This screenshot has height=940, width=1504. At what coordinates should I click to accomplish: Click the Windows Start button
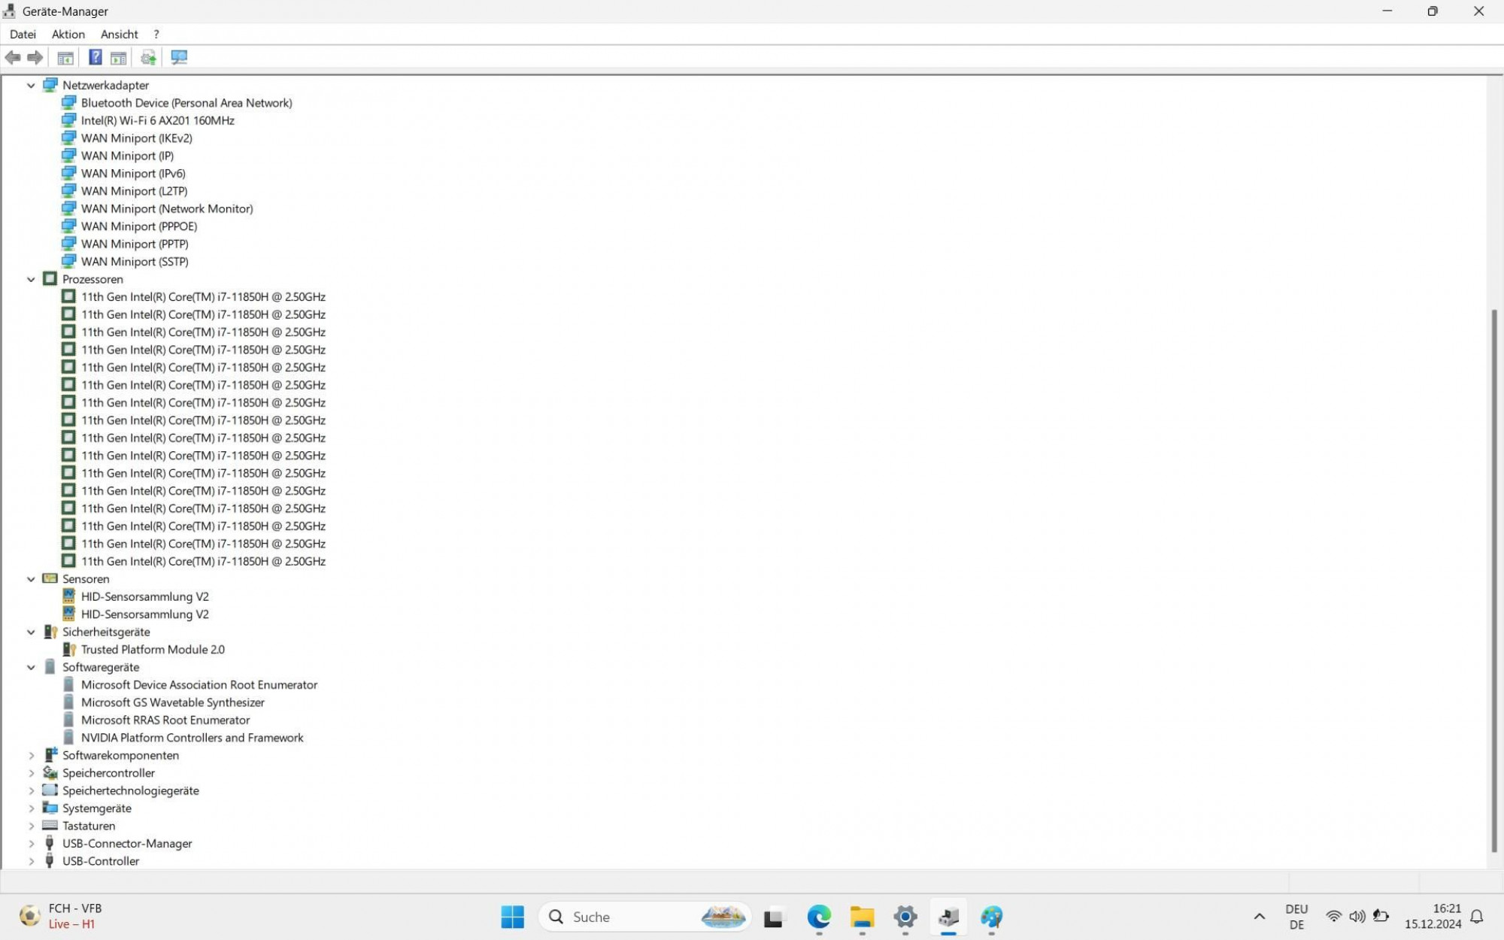pos(513,917)
